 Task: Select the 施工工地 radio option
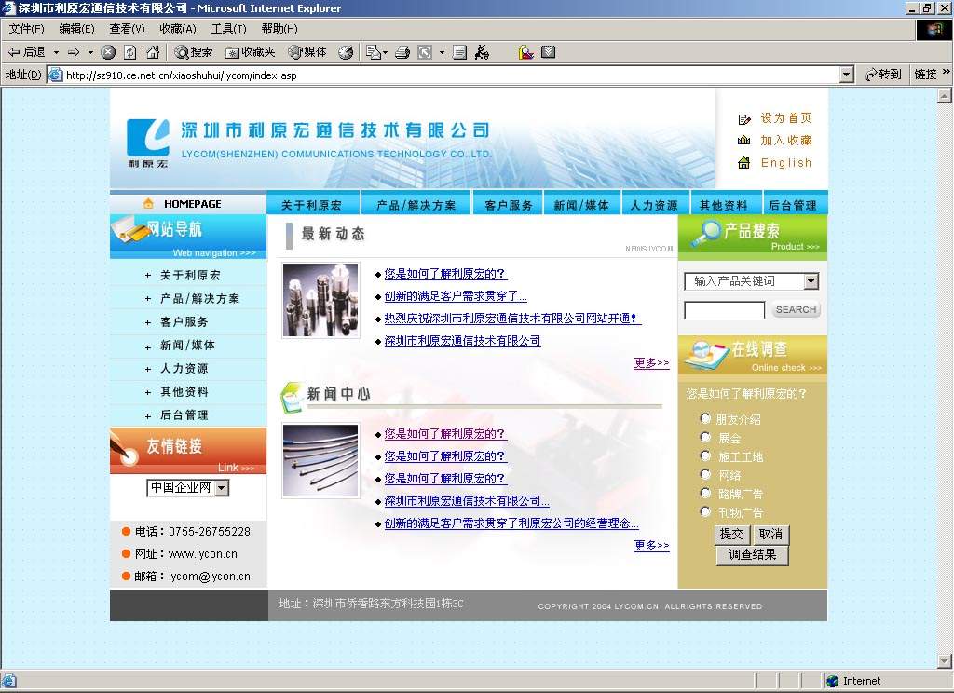click(x=705, y=455)
